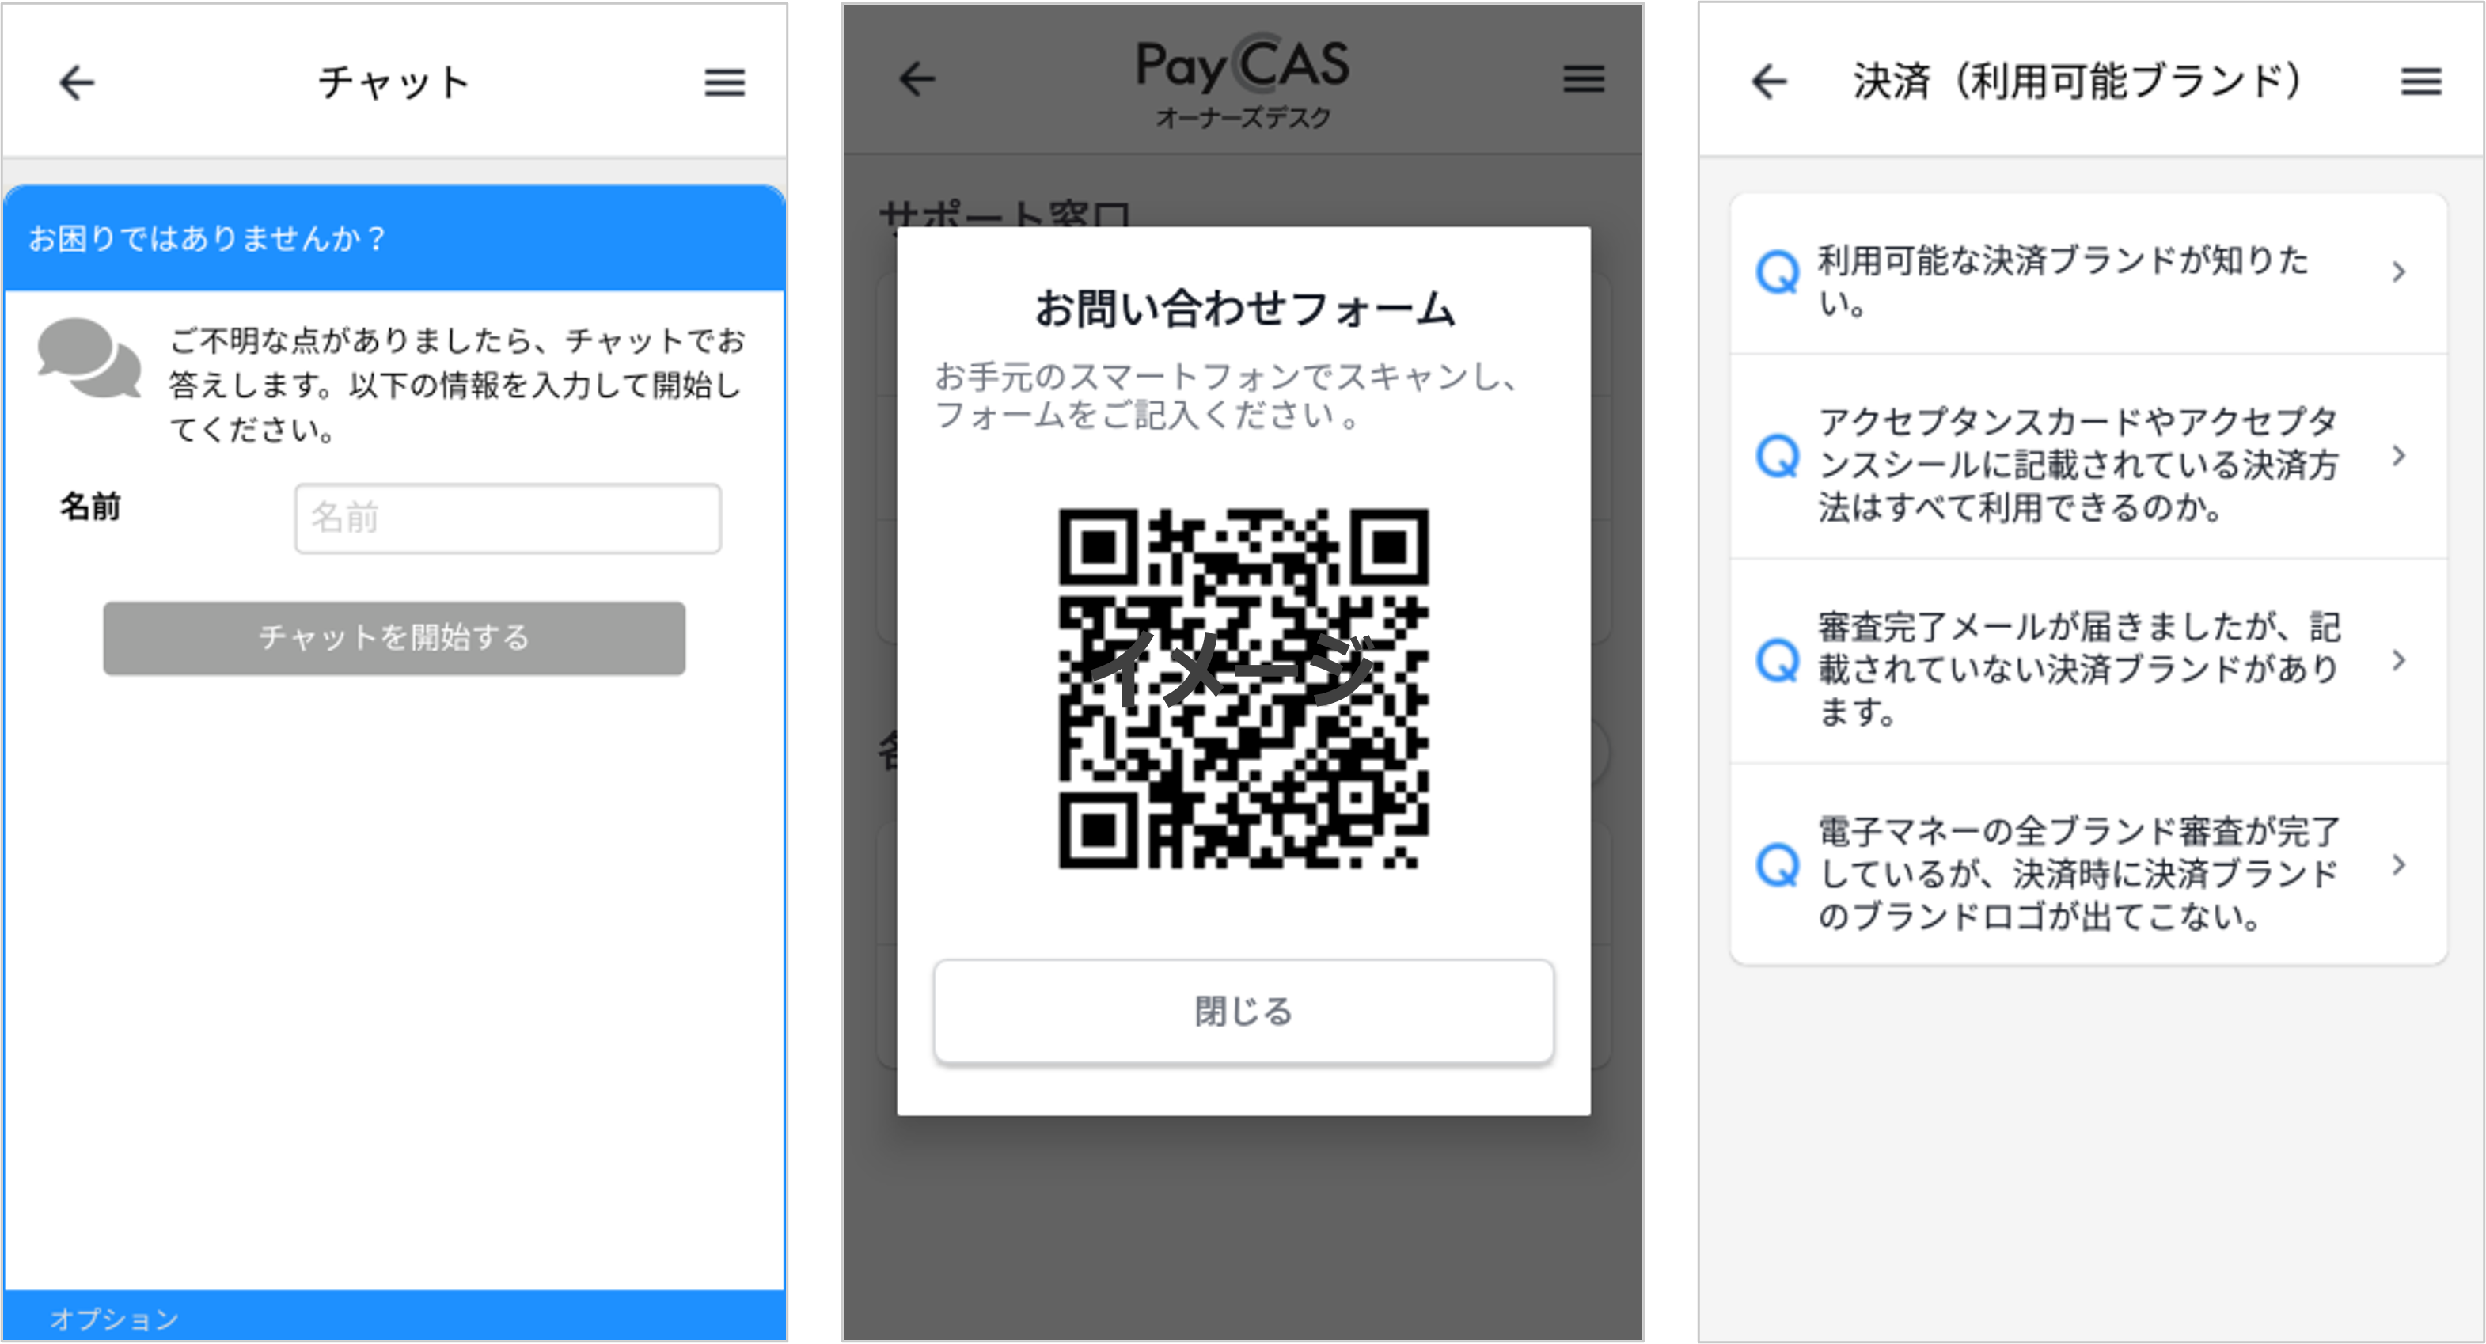Click Q icon beside 電子マネー question
2486x1344 pixels.
(1777, 864)
